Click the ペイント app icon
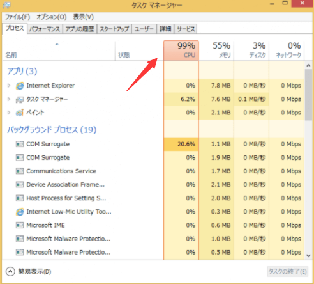Screen dimensions: 314x284 [x=20, y=113]
